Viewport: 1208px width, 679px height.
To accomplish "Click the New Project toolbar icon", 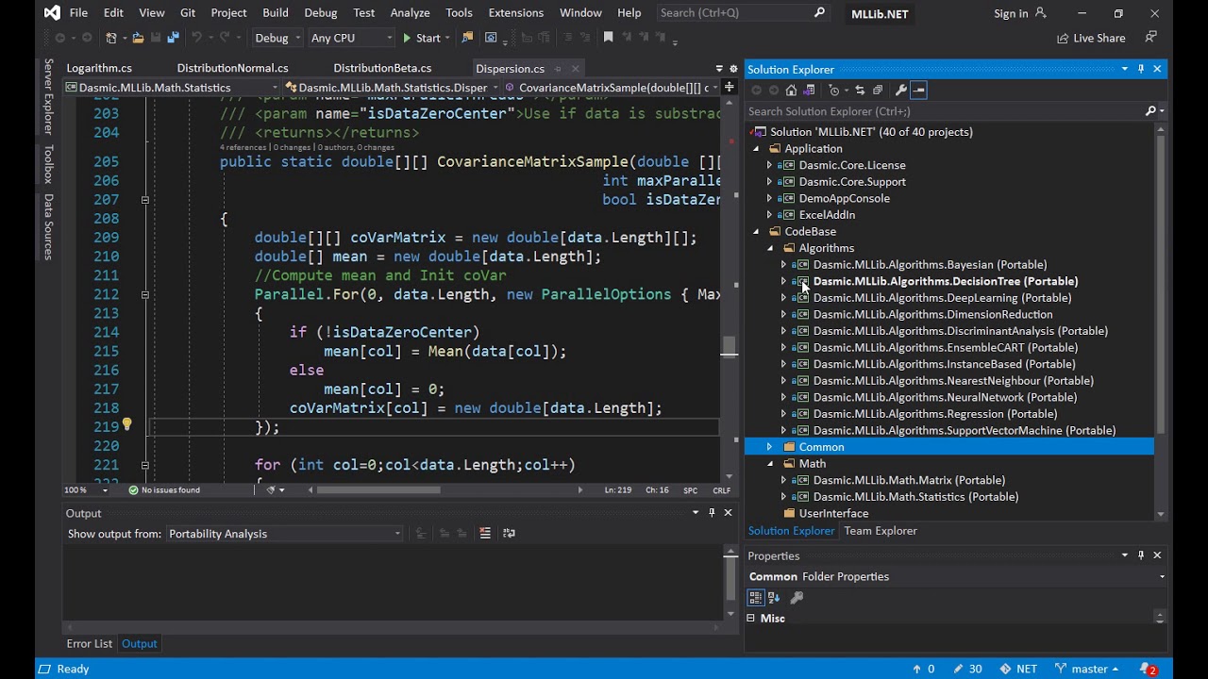I will [x=113, y=38].
